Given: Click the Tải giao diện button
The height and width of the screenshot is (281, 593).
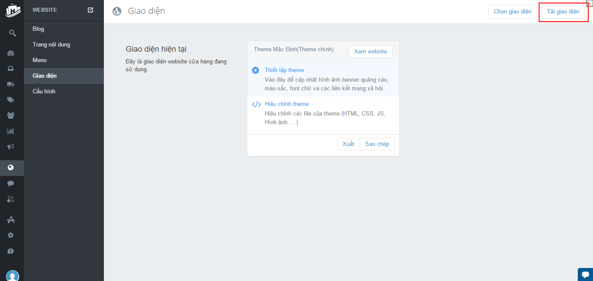Looking at the screenshot, I should pos(563,12).
